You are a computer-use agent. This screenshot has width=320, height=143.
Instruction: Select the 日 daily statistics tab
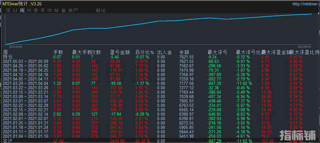click(15, 10)
